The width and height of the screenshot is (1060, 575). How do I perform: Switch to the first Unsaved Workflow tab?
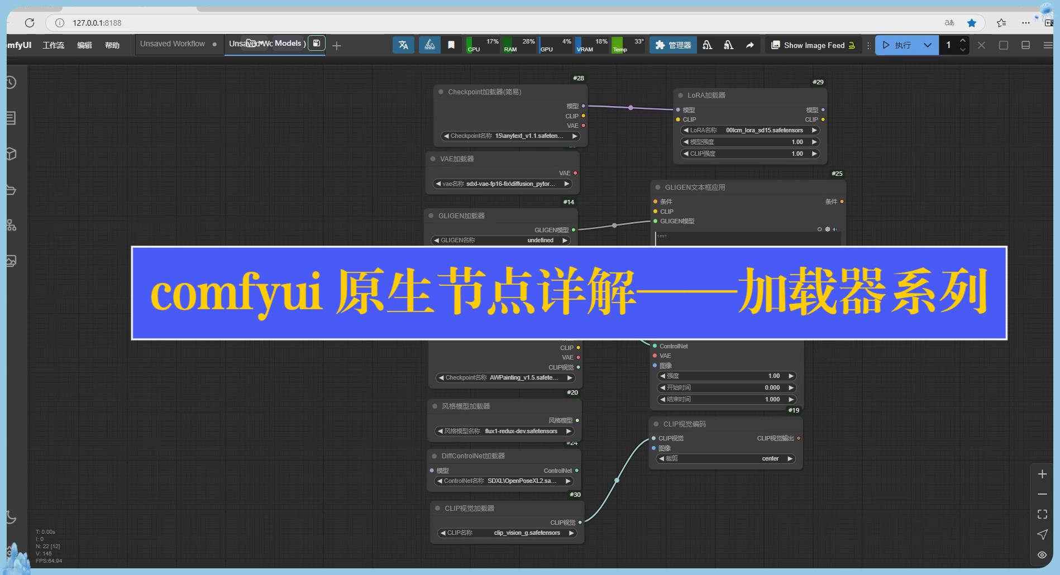click(x=179, y=44)
